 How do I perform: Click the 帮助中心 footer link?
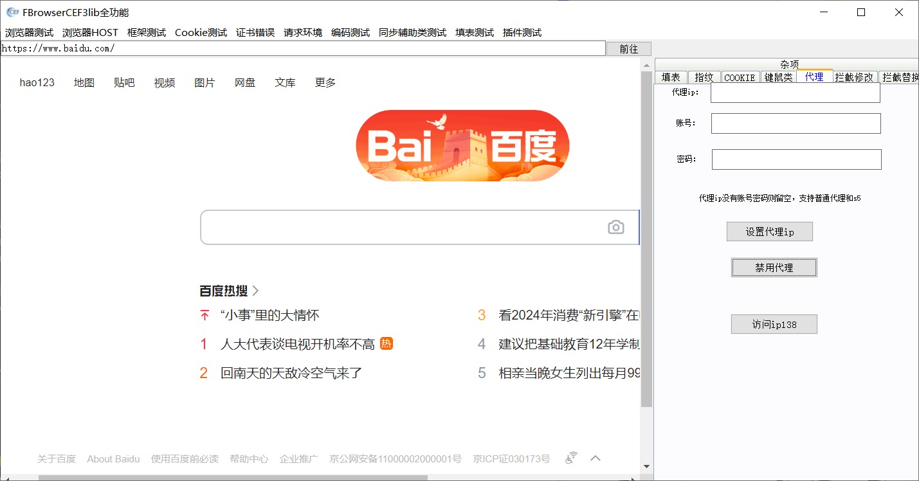[249, 458]
